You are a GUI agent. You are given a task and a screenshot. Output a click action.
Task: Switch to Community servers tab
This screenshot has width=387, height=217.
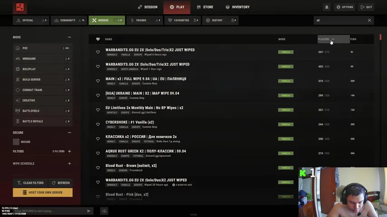pos(69,20)
